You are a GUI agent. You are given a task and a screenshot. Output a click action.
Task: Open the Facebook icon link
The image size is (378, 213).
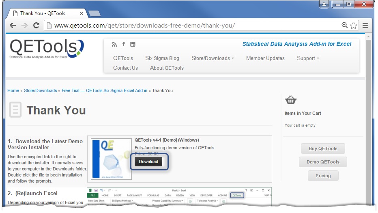pyautogui.click(x=123, y=44)
